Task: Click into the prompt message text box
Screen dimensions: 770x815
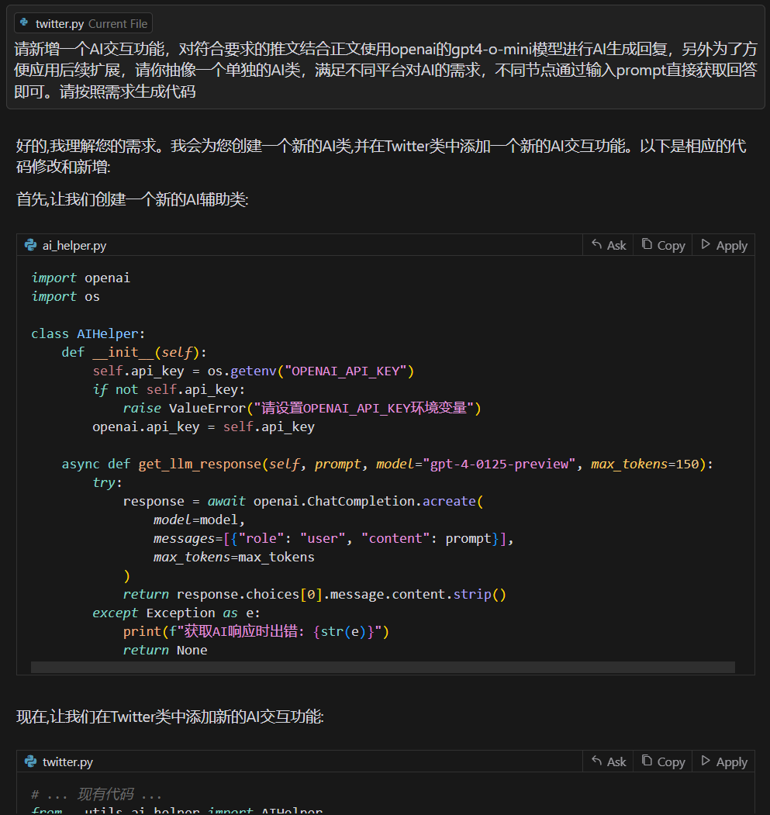Action: 385,71
